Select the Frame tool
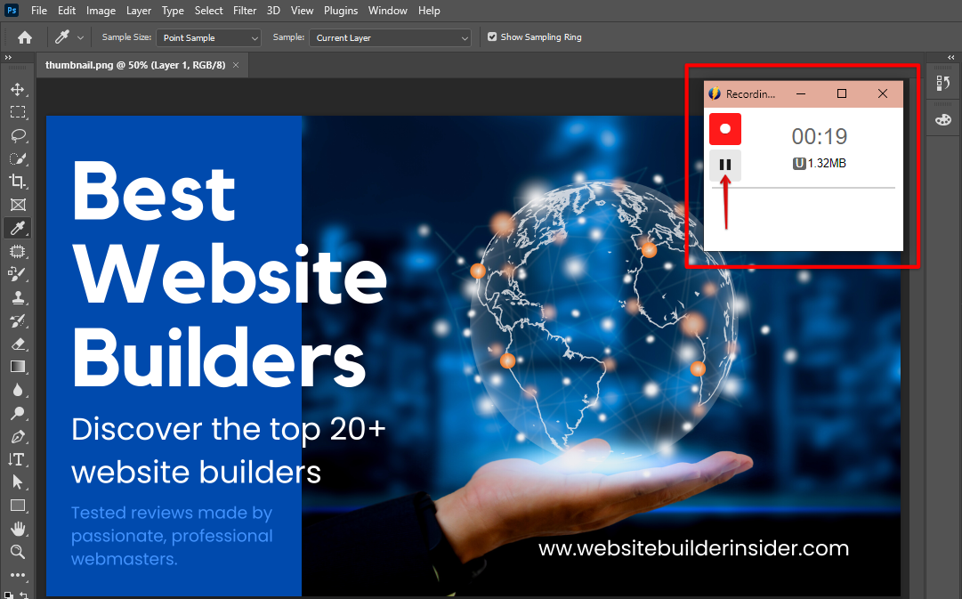The height and width of the screenshot is (599, 962). click(x=18, y=205)
